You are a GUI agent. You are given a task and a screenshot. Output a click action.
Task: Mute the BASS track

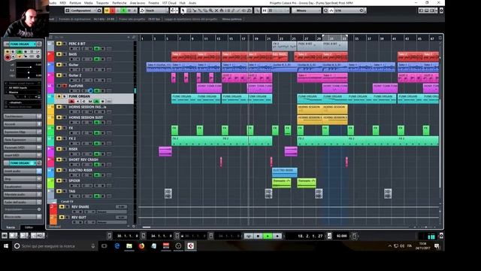click(59, 54)
